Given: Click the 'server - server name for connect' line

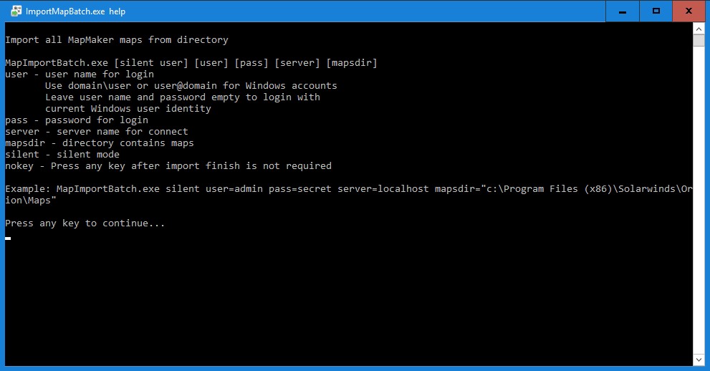Looking at the screenshot, I should click(x=96, y=132).
